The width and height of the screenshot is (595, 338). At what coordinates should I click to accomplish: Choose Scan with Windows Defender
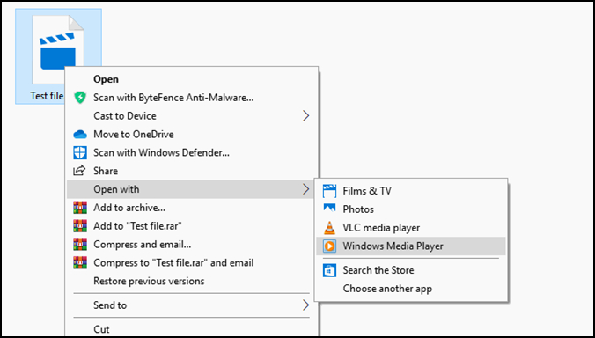(x=192, y=152)
